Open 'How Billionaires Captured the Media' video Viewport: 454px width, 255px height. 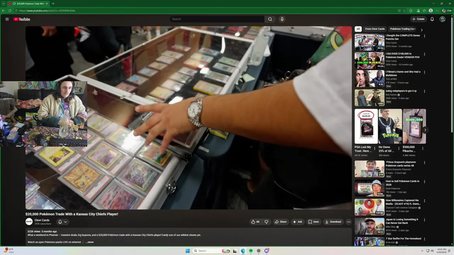pos(370,207)
